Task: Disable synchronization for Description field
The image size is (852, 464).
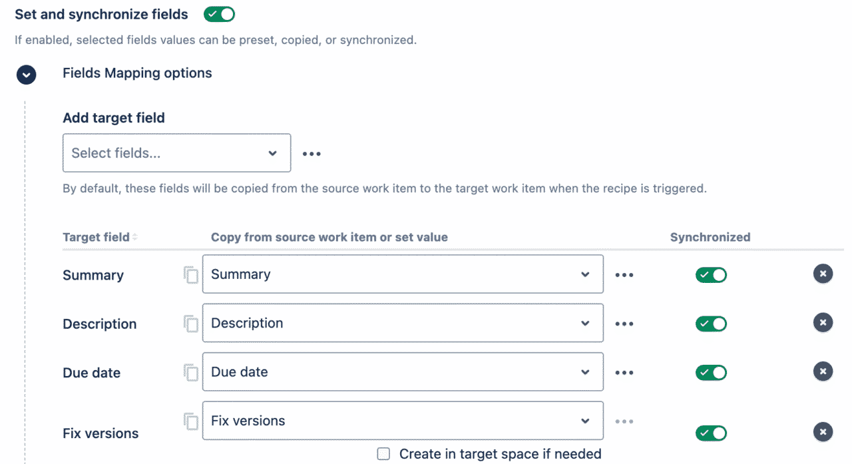Action: tap(711, 324)
